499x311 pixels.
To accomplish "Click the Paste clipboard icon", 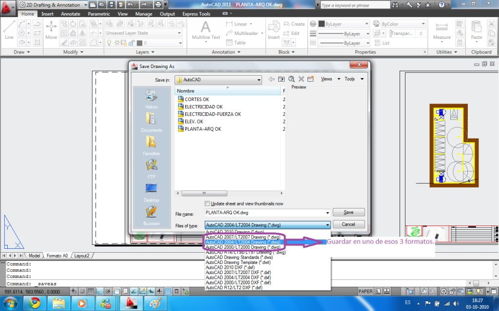I will (477, 30).
